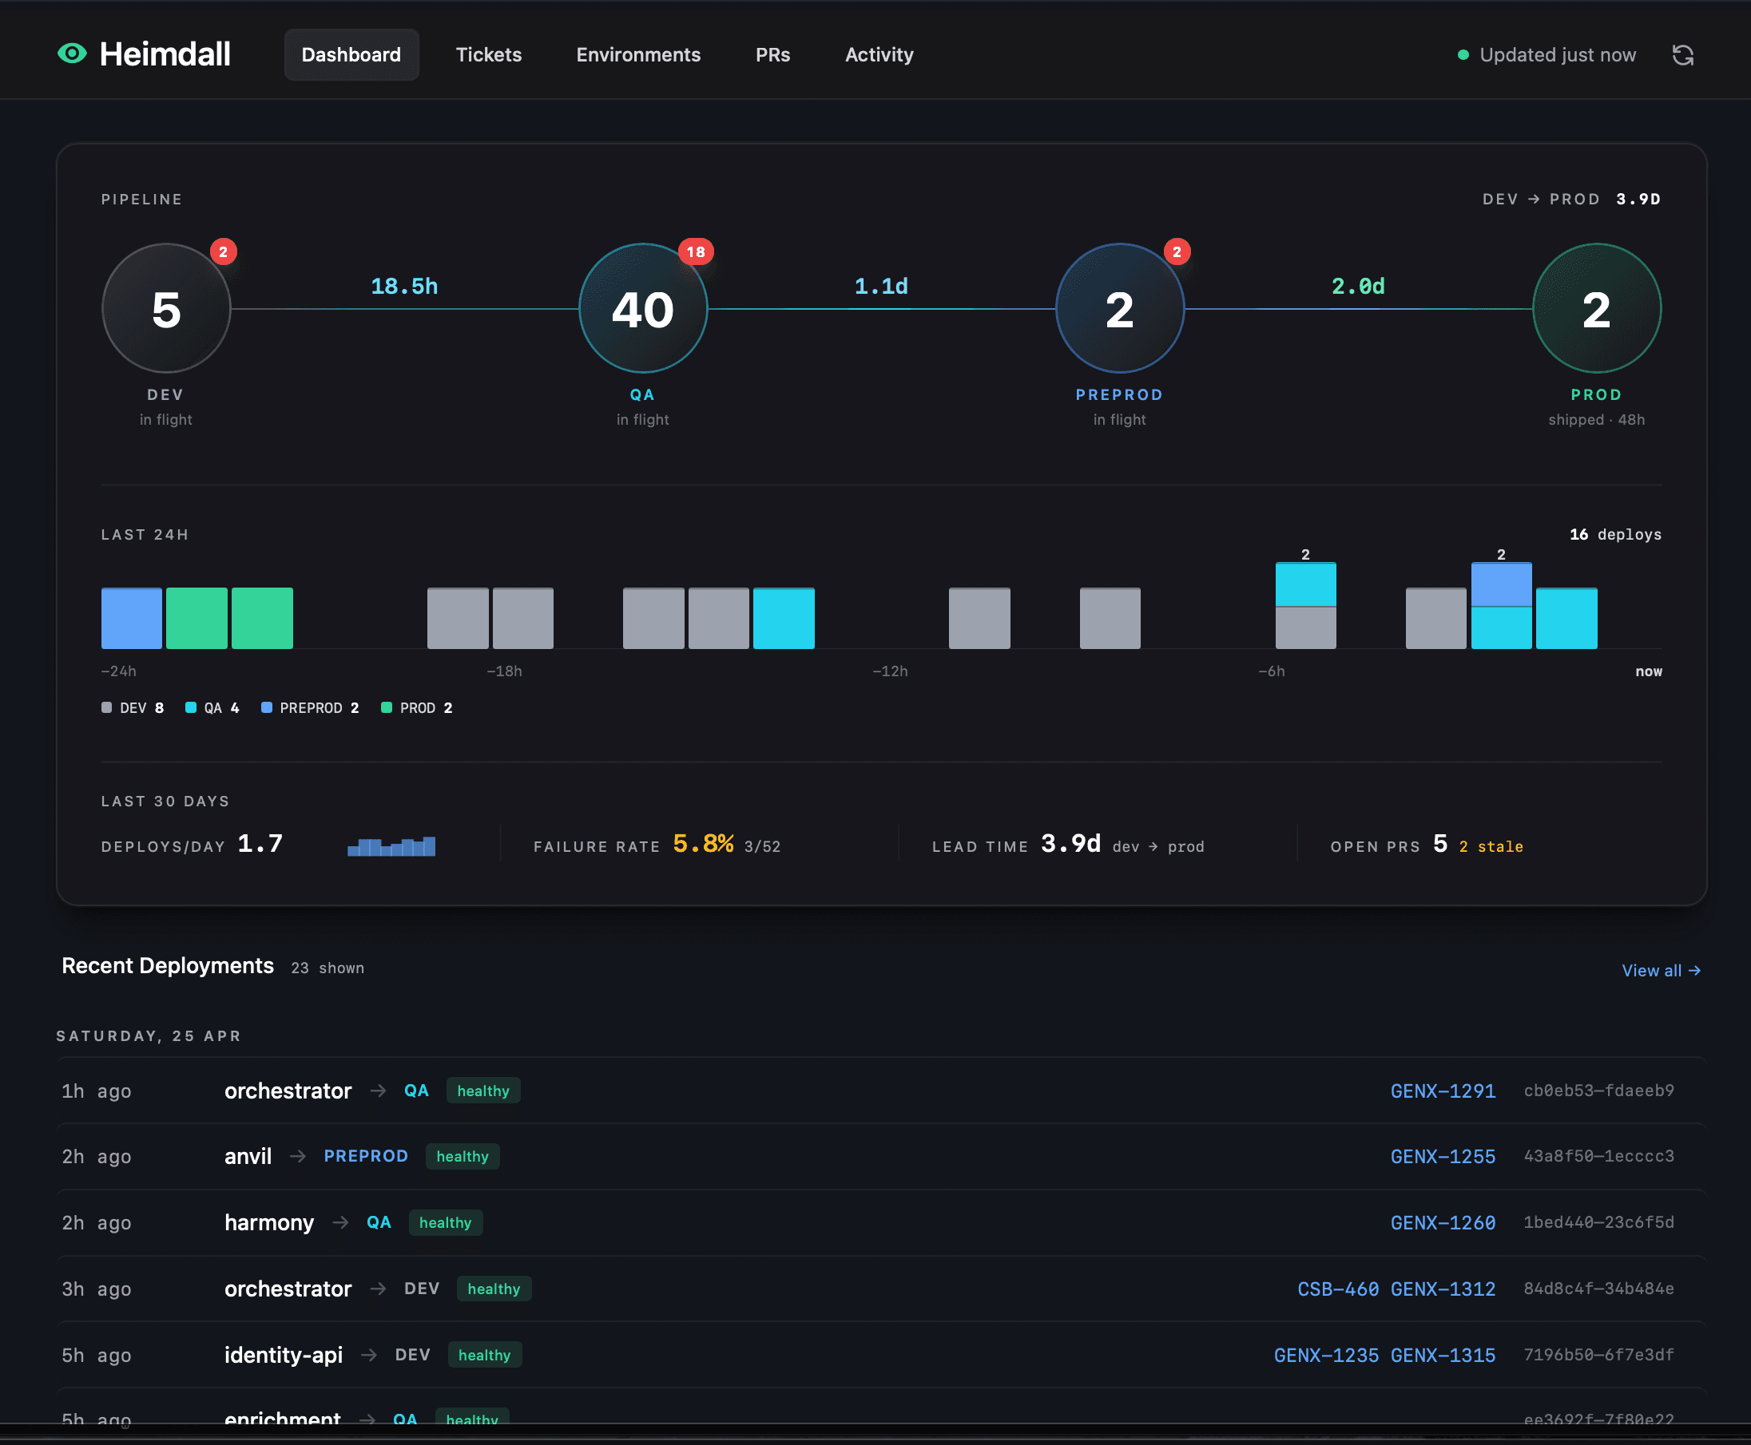Open ticket GENX-1255
1751x1445 pixels.
pyautogui.click(x=1443, y=1156)
